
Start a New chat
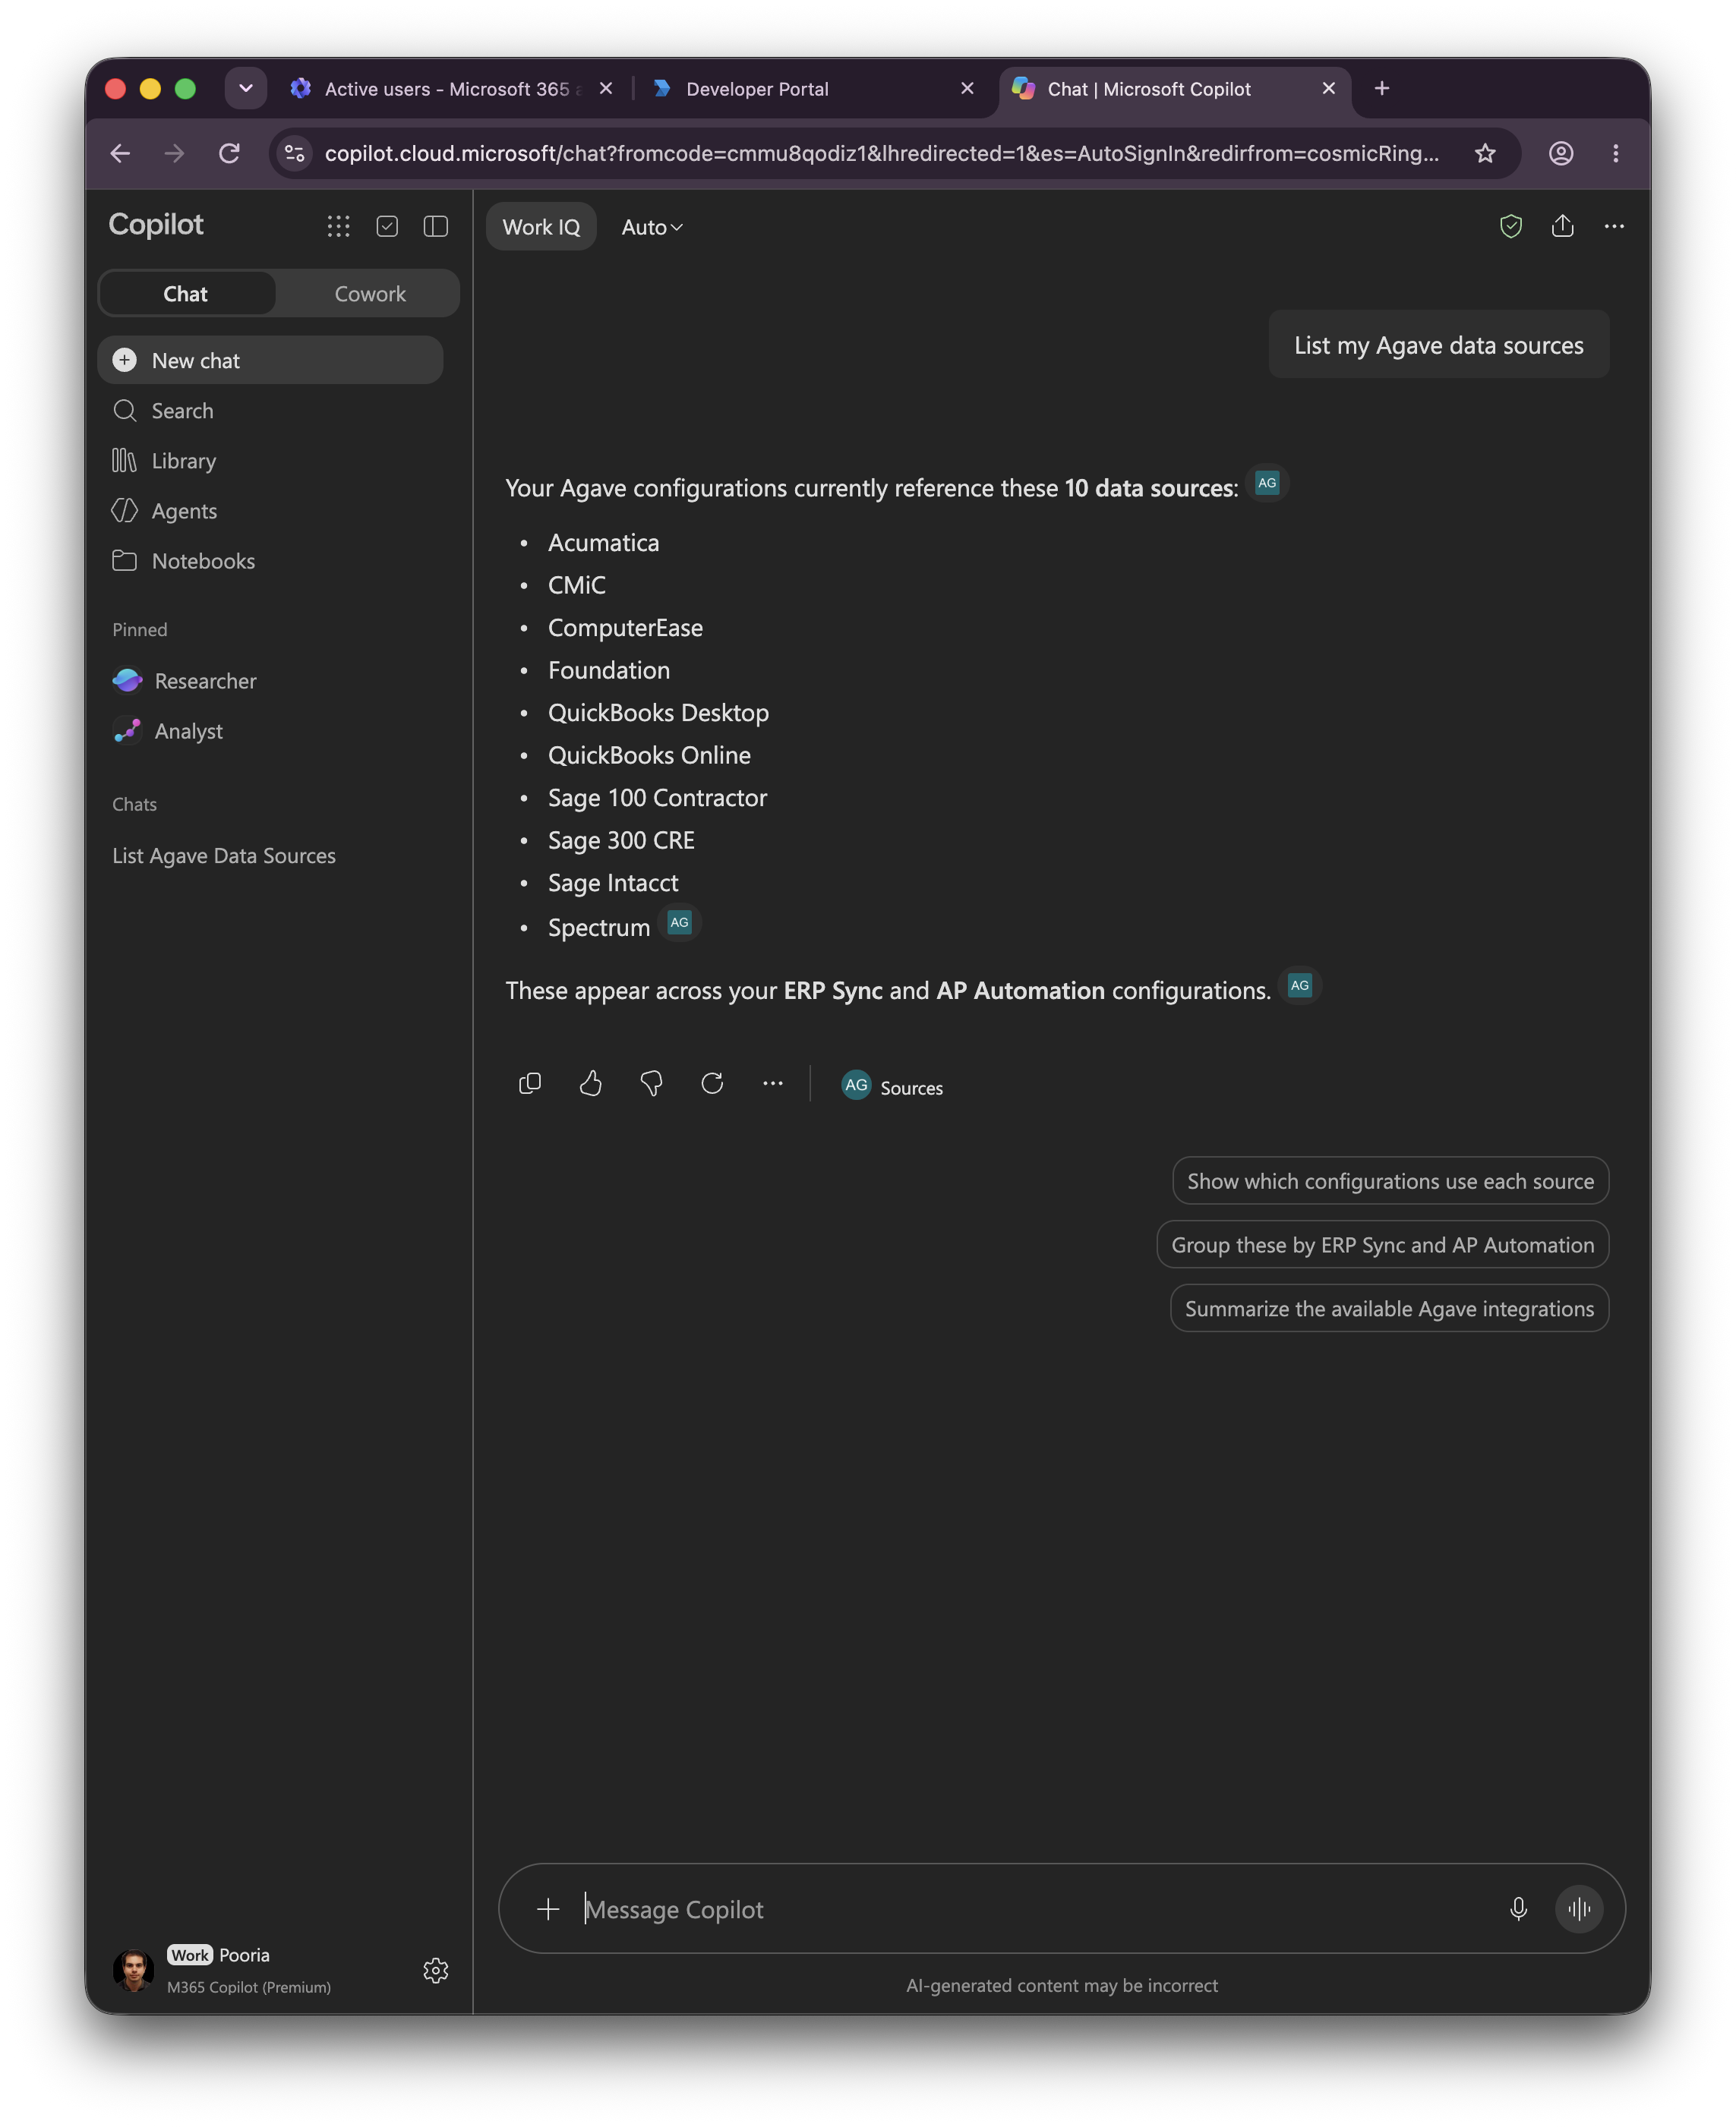click(x=270, y=360)
